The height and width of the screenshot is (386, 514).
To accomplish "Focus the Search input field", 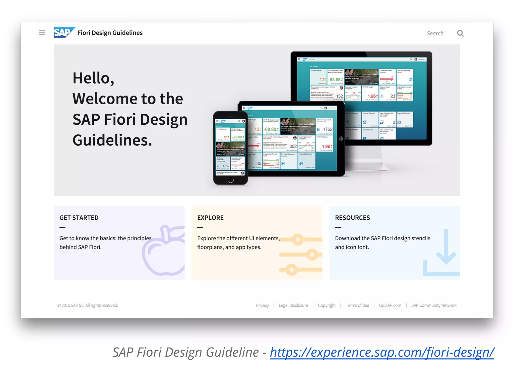I will coord(435,33).
